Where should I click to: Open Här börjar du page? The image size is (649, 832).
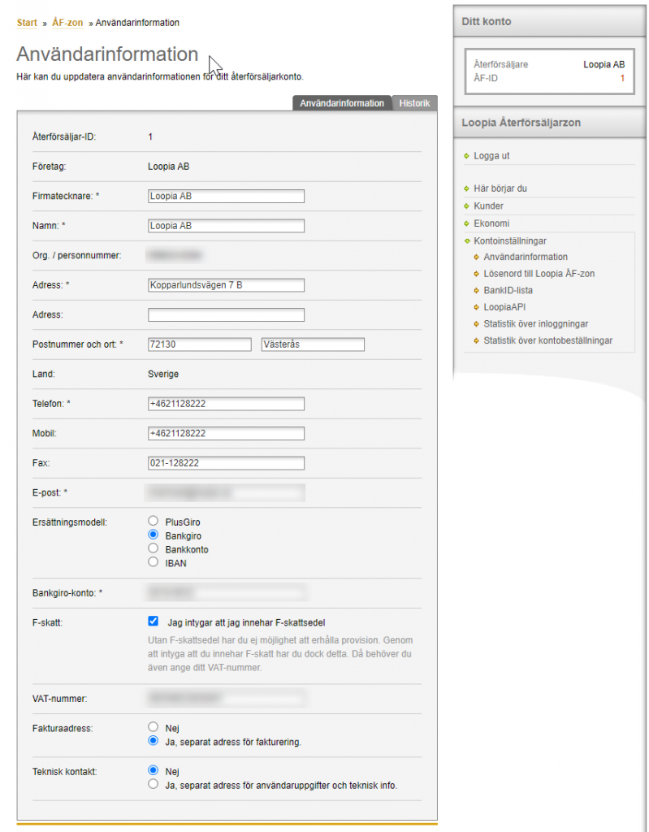(500, 188)
